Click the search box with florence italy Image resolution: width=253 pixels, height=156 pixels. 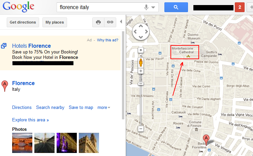pos(99,7)
